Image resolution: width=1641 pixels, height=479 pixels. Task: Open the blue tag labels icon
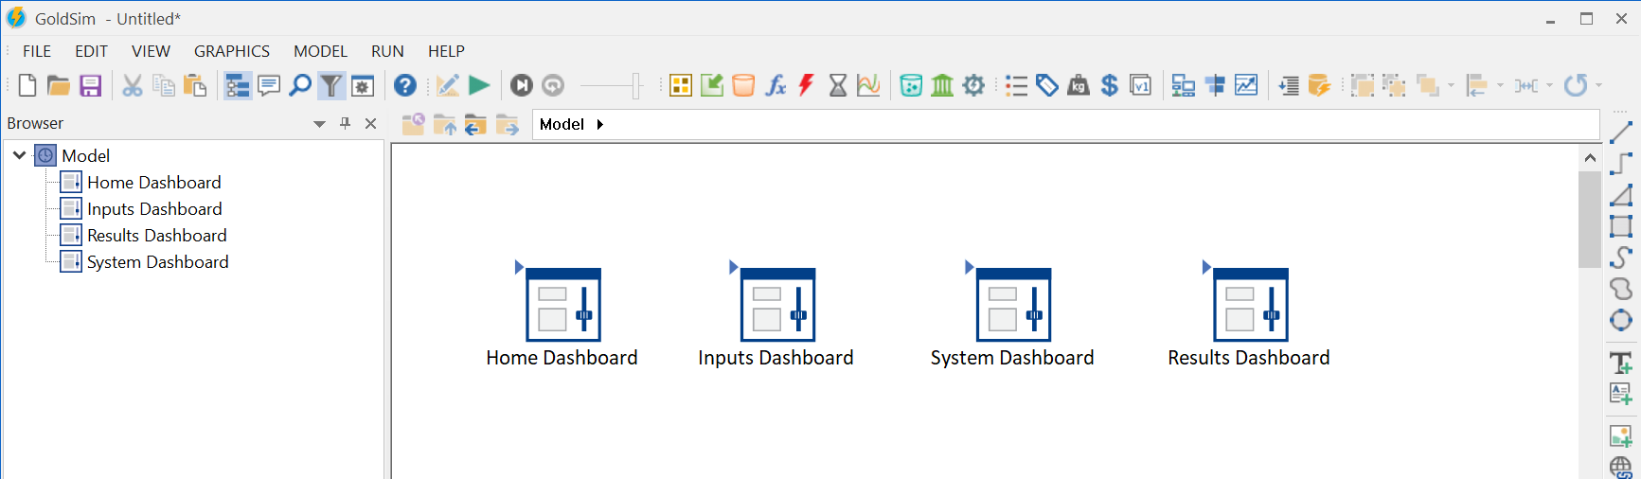tap(1047, 86)
